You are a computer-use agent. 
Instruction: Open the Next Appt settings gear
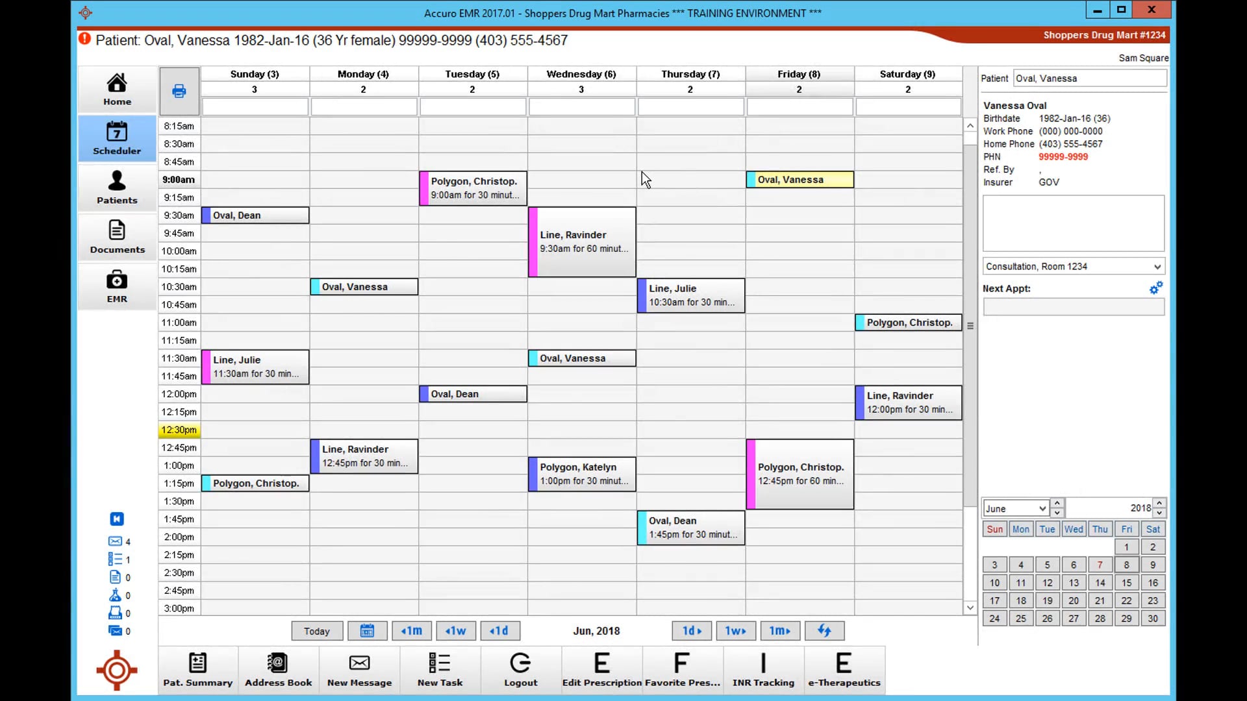pos(1157,288)
